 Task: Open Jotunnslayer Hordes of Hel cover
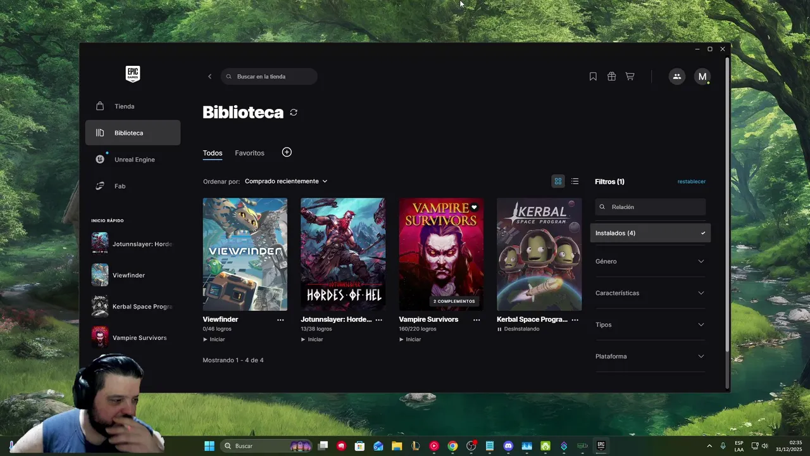tap(343, 254)
